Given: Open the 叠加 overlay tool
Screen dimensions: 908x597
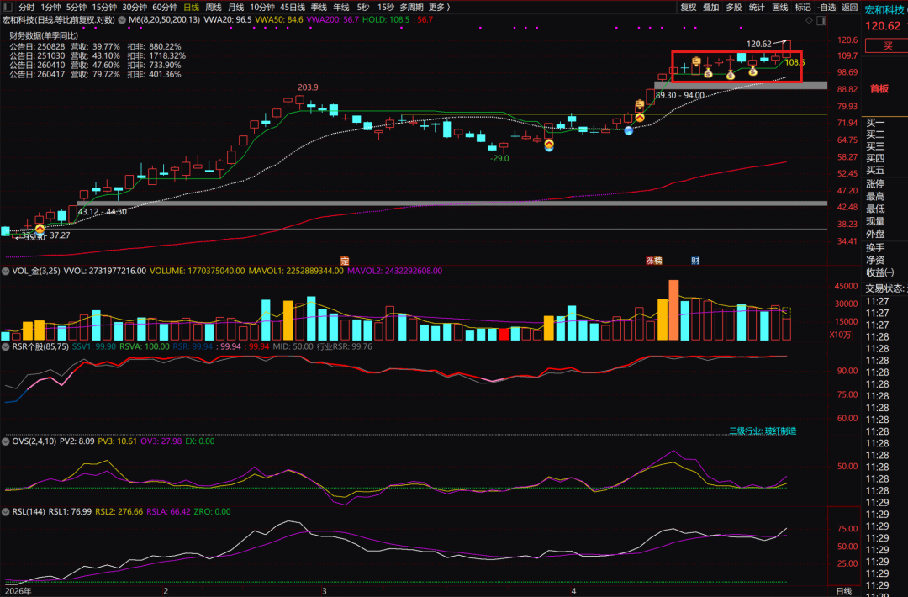Looking at the screenshot, I should (711, 7).
